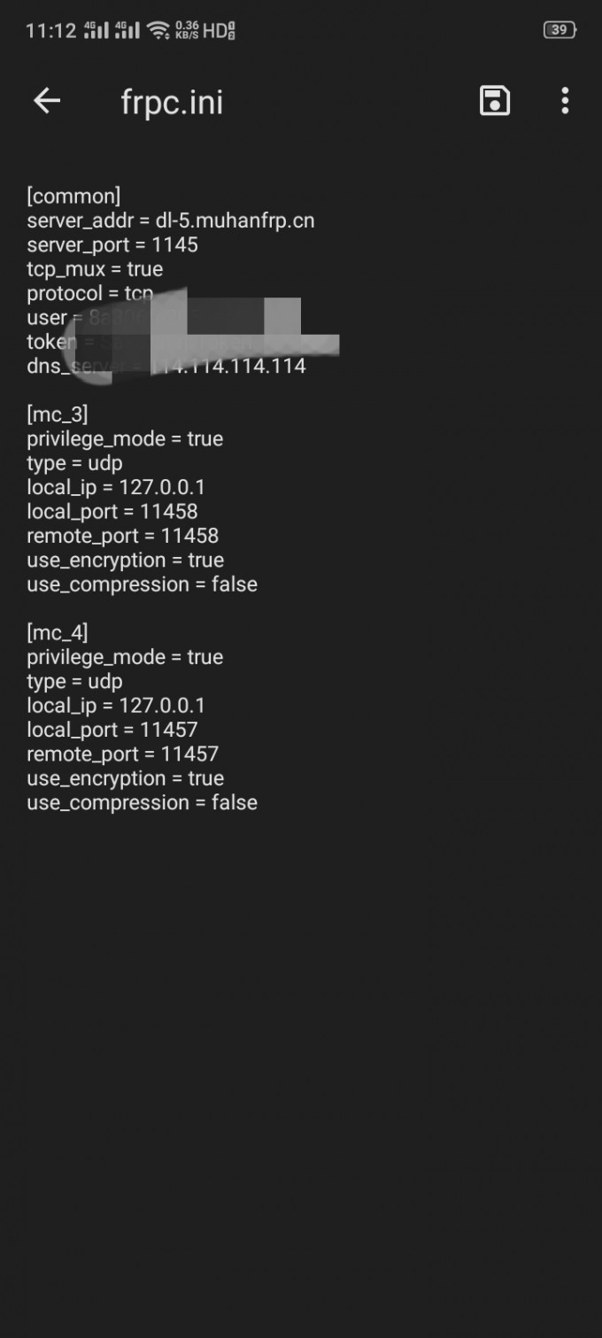
Task: Click use_encryption = true under mc_3
Action: pos(125,561)
